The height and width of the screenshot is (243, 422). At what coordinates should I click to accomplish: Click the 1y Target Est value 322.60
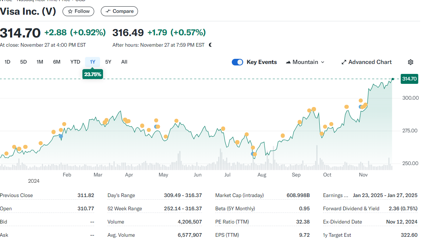point(409,235)
